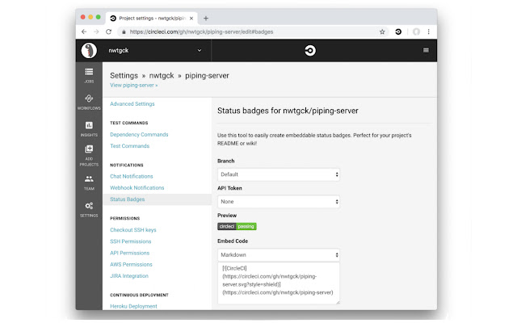Click the piping-server breadcrumb heading
The width and height of the screenshot is (517, 323).
[x=207, y=75]
